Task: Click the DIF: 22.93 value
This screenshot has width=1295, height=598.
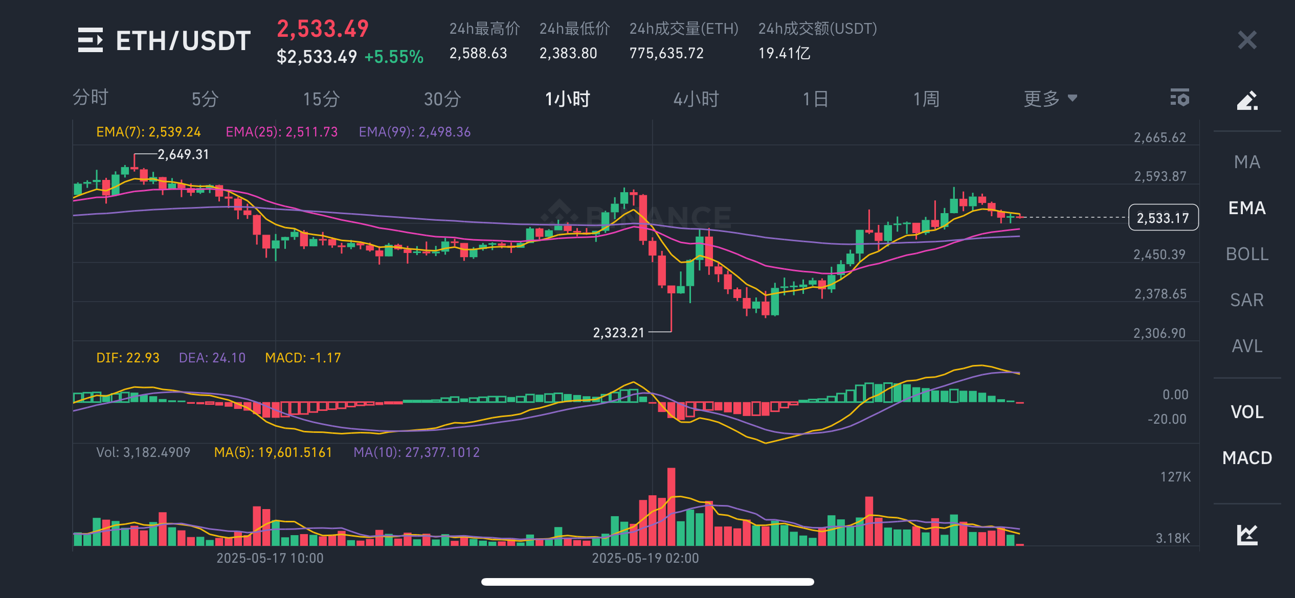Action: (x=128, y=358)
